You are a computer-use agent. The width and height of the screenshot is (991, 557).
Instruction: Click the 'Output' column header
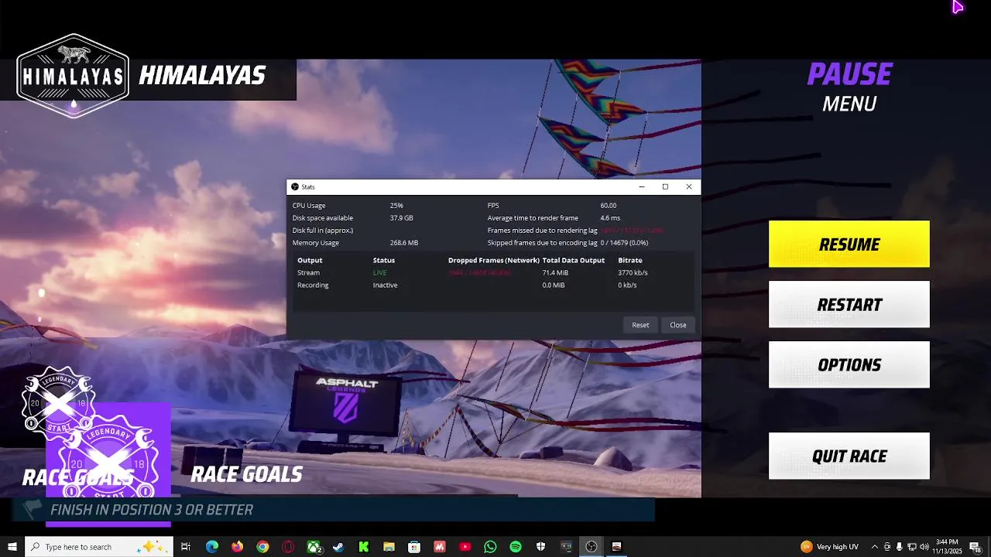[x=310, y=261]
